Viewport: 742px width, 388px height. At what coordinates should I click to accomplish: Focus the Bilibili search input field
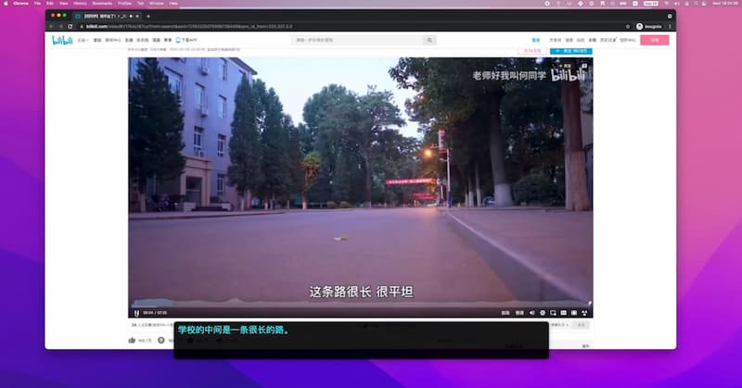pos(358,40)
